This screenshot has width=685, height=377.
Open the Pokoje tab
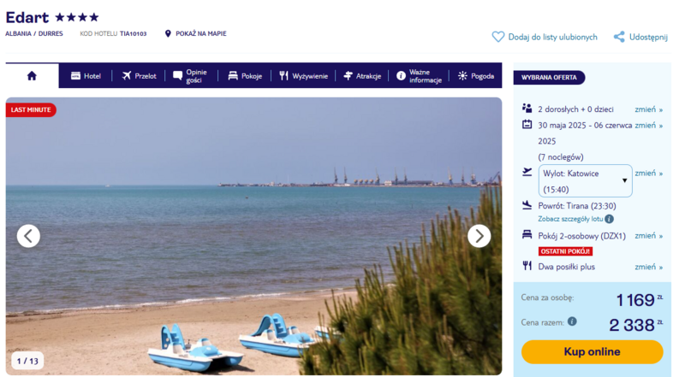tap(245, 76)
